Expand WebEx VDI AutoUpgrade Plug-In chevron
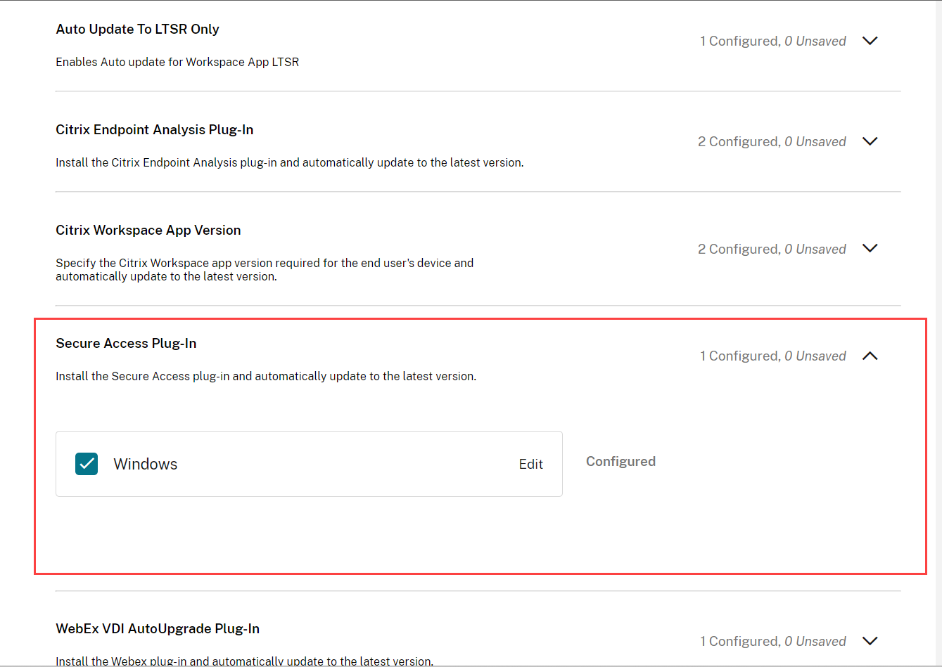 [870, 641]
